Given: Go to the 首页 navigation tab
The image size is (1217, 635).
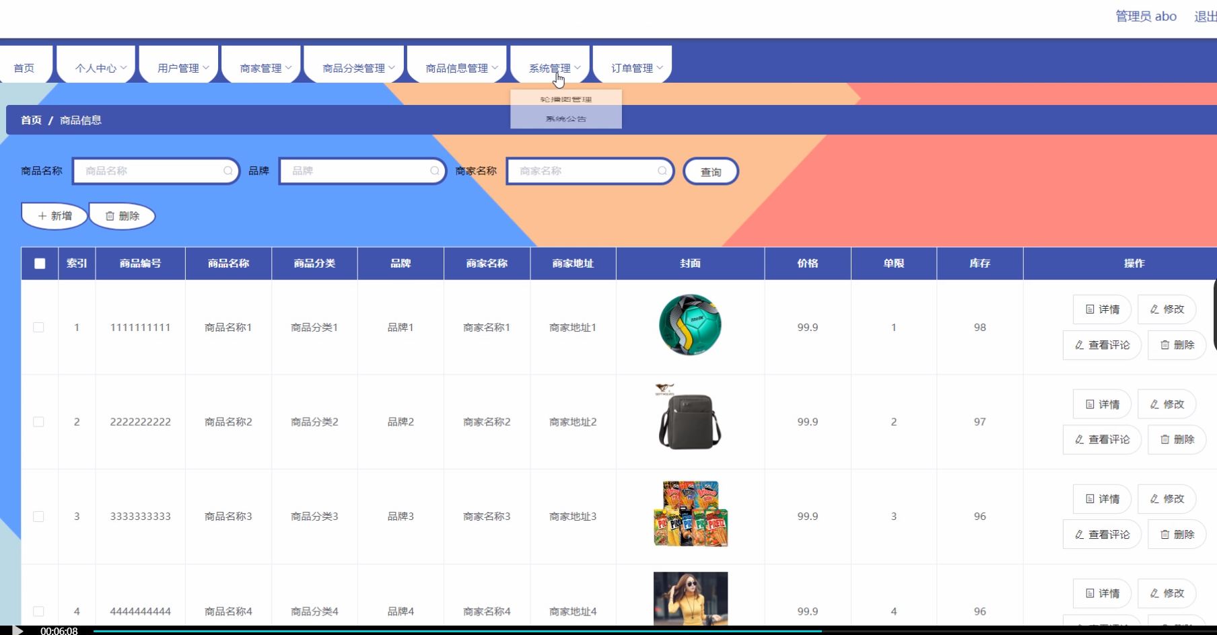Looking at the screenshot, I should 25,65.
